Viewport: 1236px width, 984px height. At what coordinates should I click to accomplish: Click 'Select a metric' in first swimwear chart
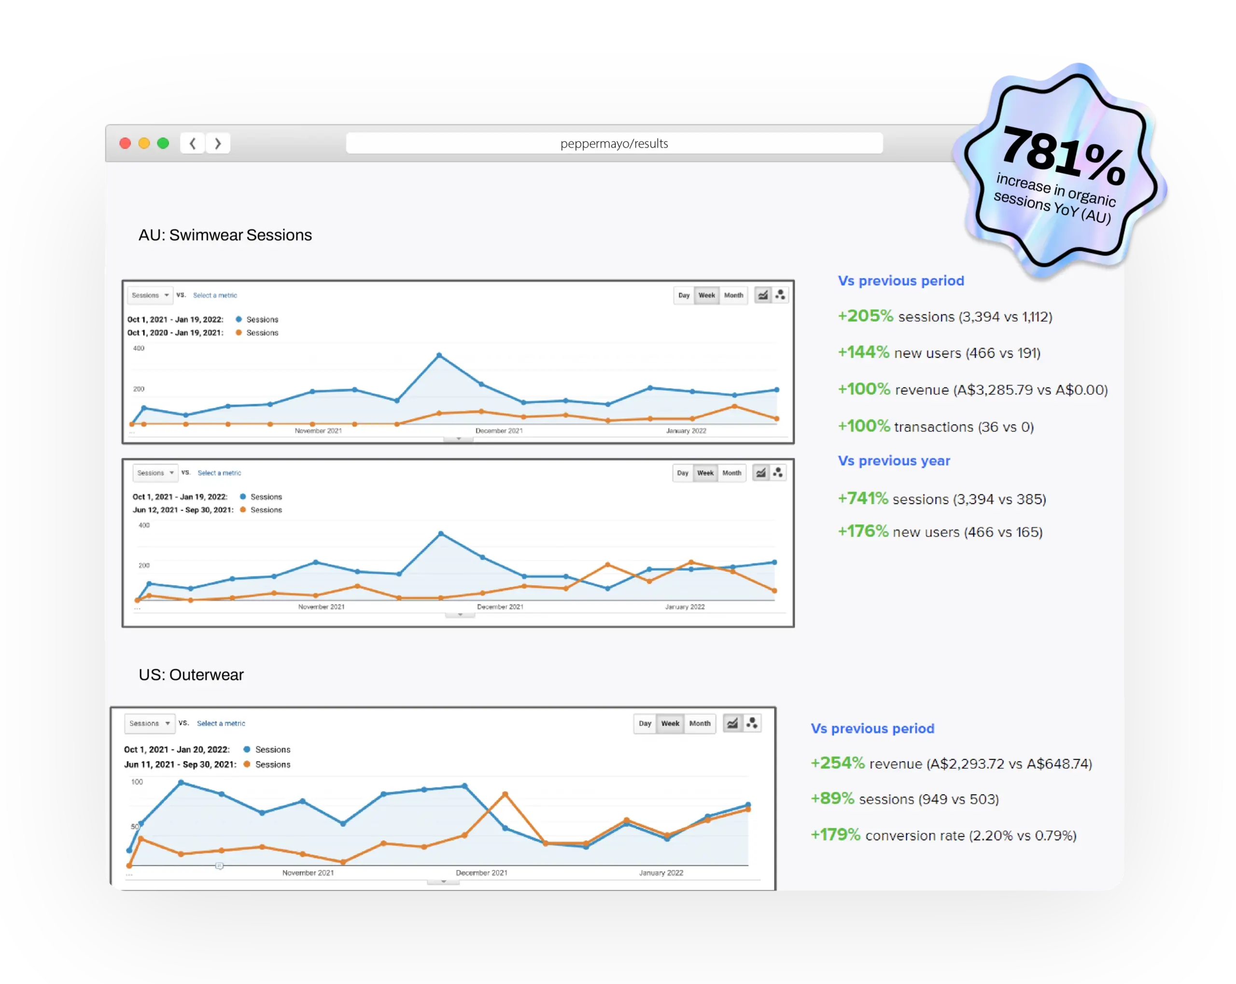coord(215,295)
